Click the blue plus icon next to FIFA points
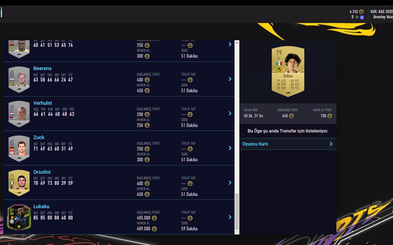The height and width of the screenshot is (245, 393). coord(362,17)
